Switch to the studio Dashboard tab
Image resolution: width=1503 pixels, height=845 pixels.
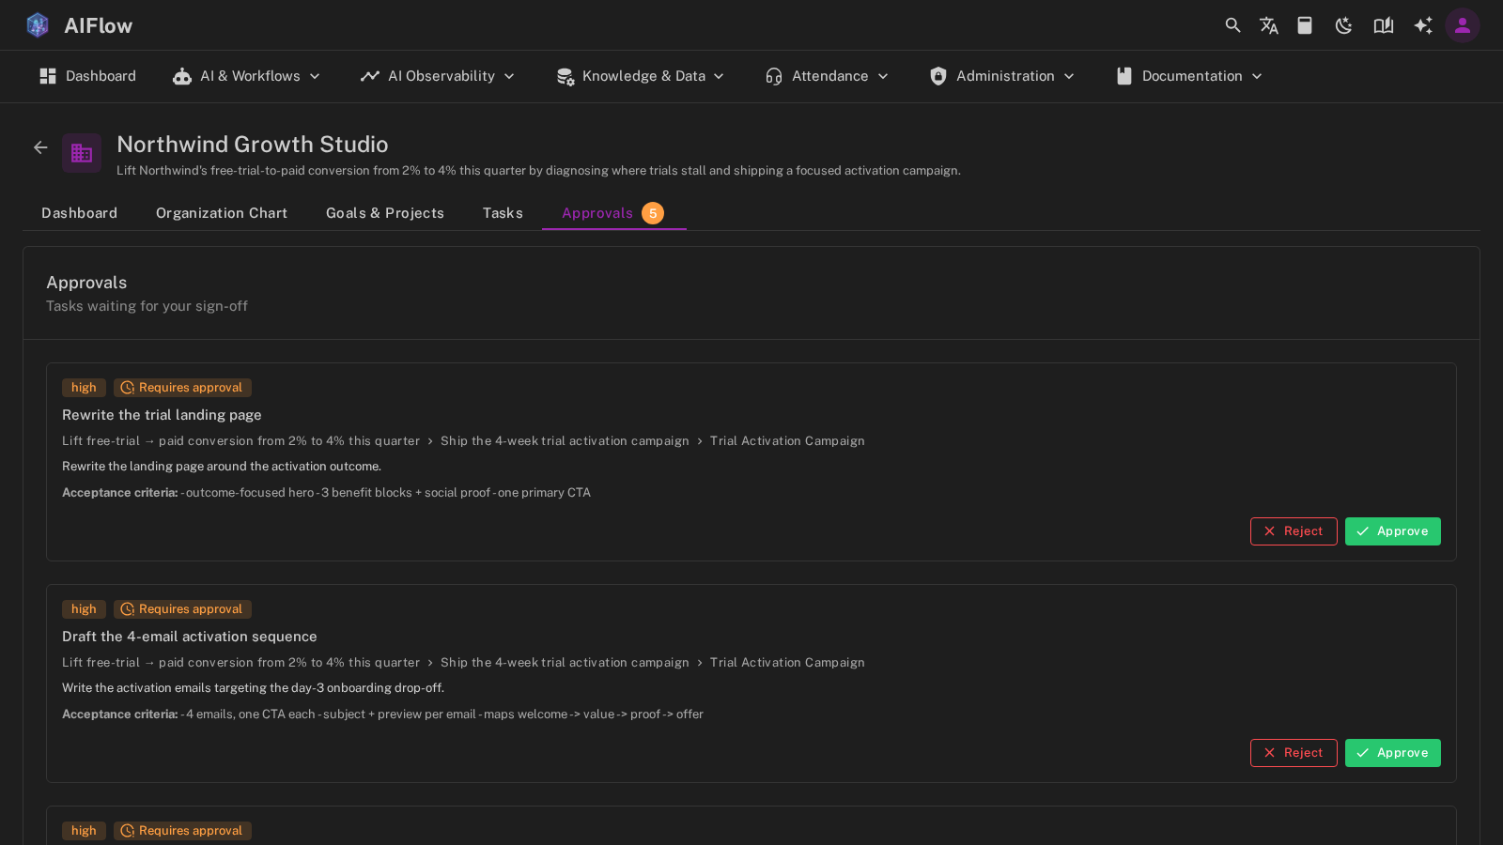[x=80, y=213]
